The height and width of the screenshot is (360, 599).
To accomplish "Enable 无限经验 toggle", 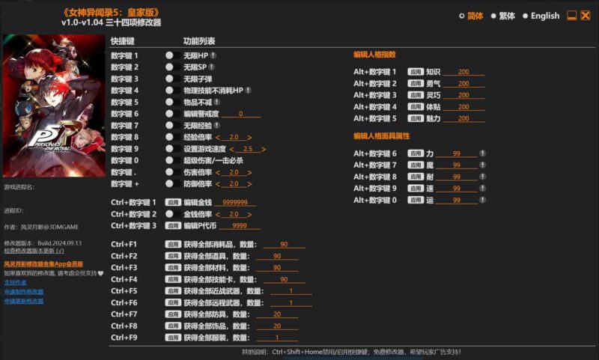I will [x=173, y=125].
